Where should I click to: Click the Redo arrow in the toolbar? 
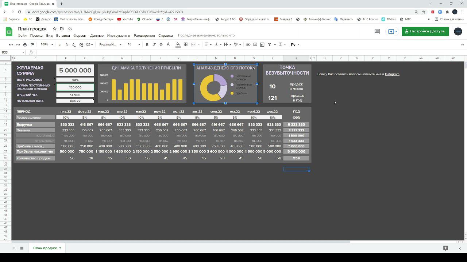tap(18, 44)
